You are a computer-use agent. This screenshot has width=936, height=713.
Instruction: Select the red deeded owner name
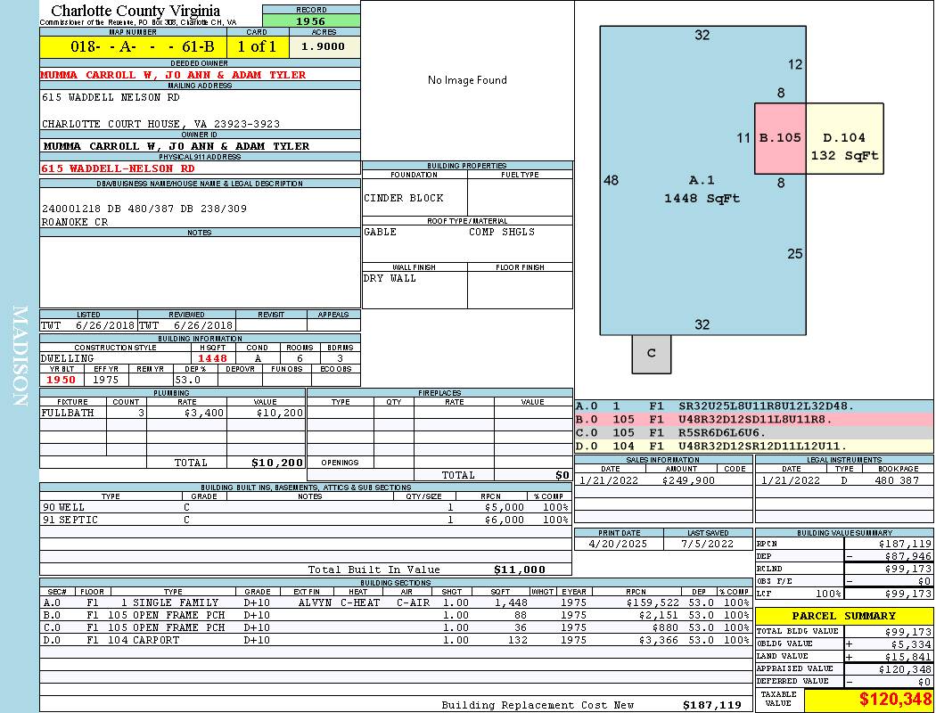173,75
